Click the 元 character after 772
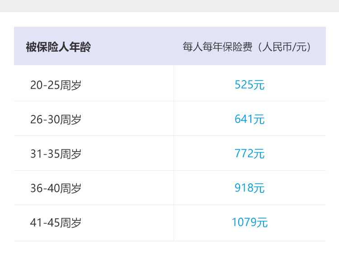The height and width of the screenshot is (258, 339). [259, 154]
